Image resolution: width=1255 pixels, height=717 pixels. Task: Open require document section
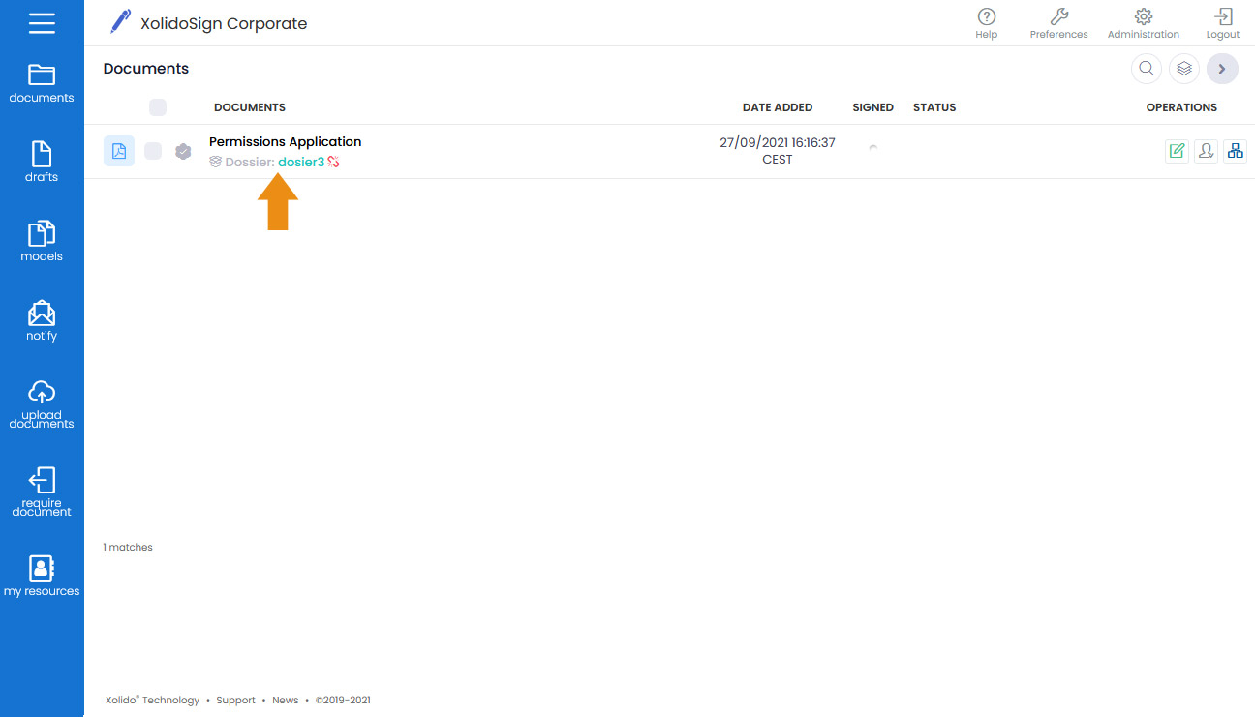(42, 492)
